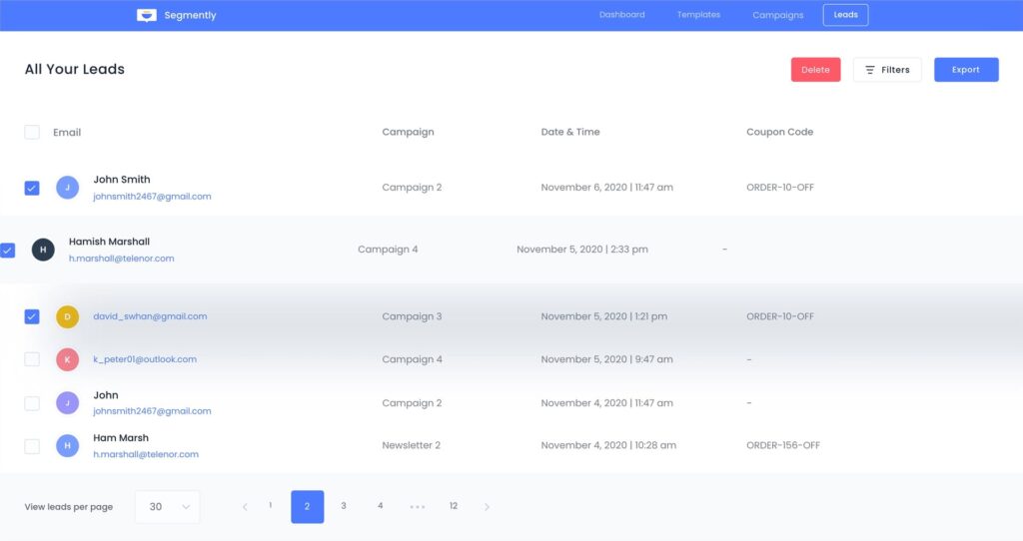Click November 5, 2020 | 1:21 pm

pos(604,316)
